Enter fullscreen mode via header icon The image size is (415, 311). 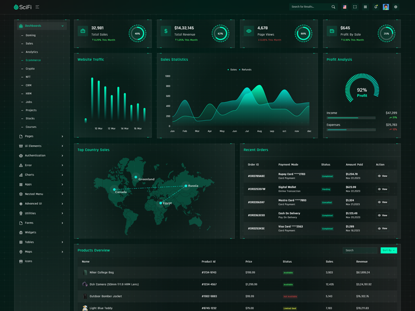tap(355, 7)
